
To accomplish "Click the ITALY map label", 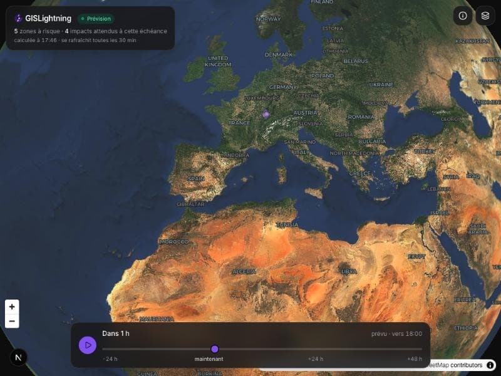I will (302, 152).
